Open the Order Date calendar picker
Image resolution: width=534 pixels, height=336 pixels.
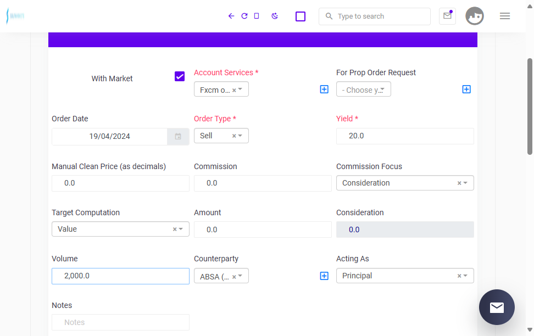coord(178,137)
